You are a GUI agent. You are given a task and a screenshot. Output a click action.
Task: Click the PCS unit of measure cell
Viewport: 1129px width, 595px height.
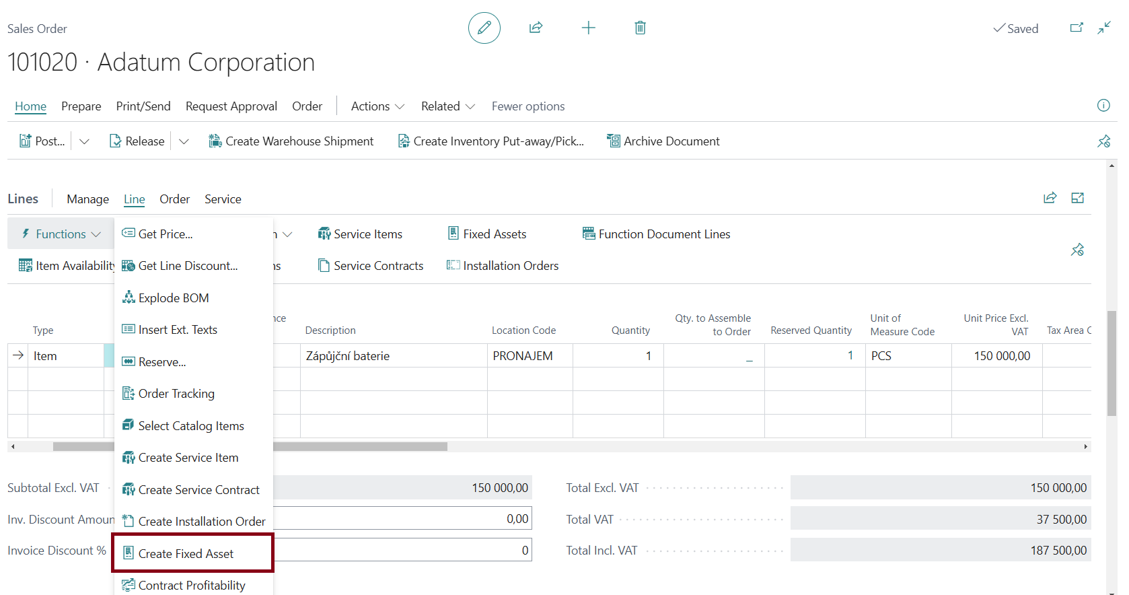908,355
